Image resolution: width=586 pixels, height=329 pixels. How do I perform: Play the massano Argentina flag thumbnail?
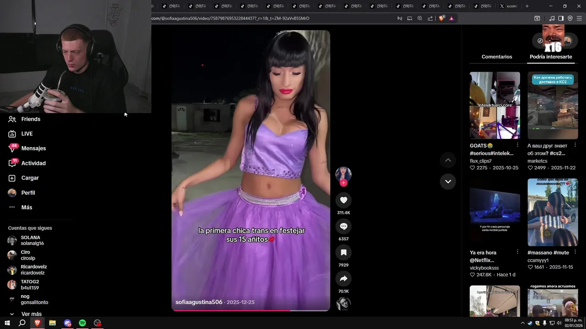553,212
